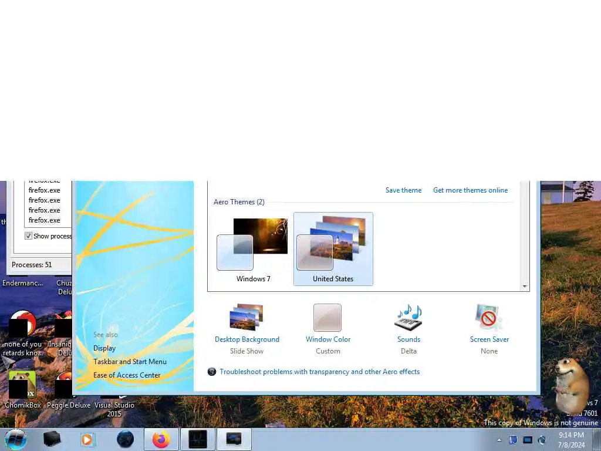
Task: Show hidden tray icons arrow
Action: (x=499, y=440)
